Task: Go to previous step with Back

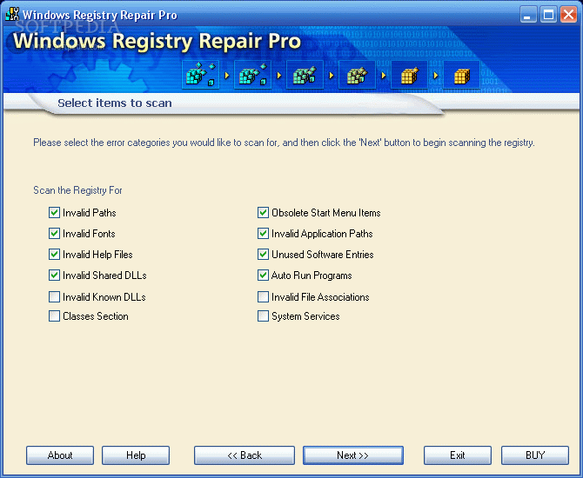Action: coord(245,455)
